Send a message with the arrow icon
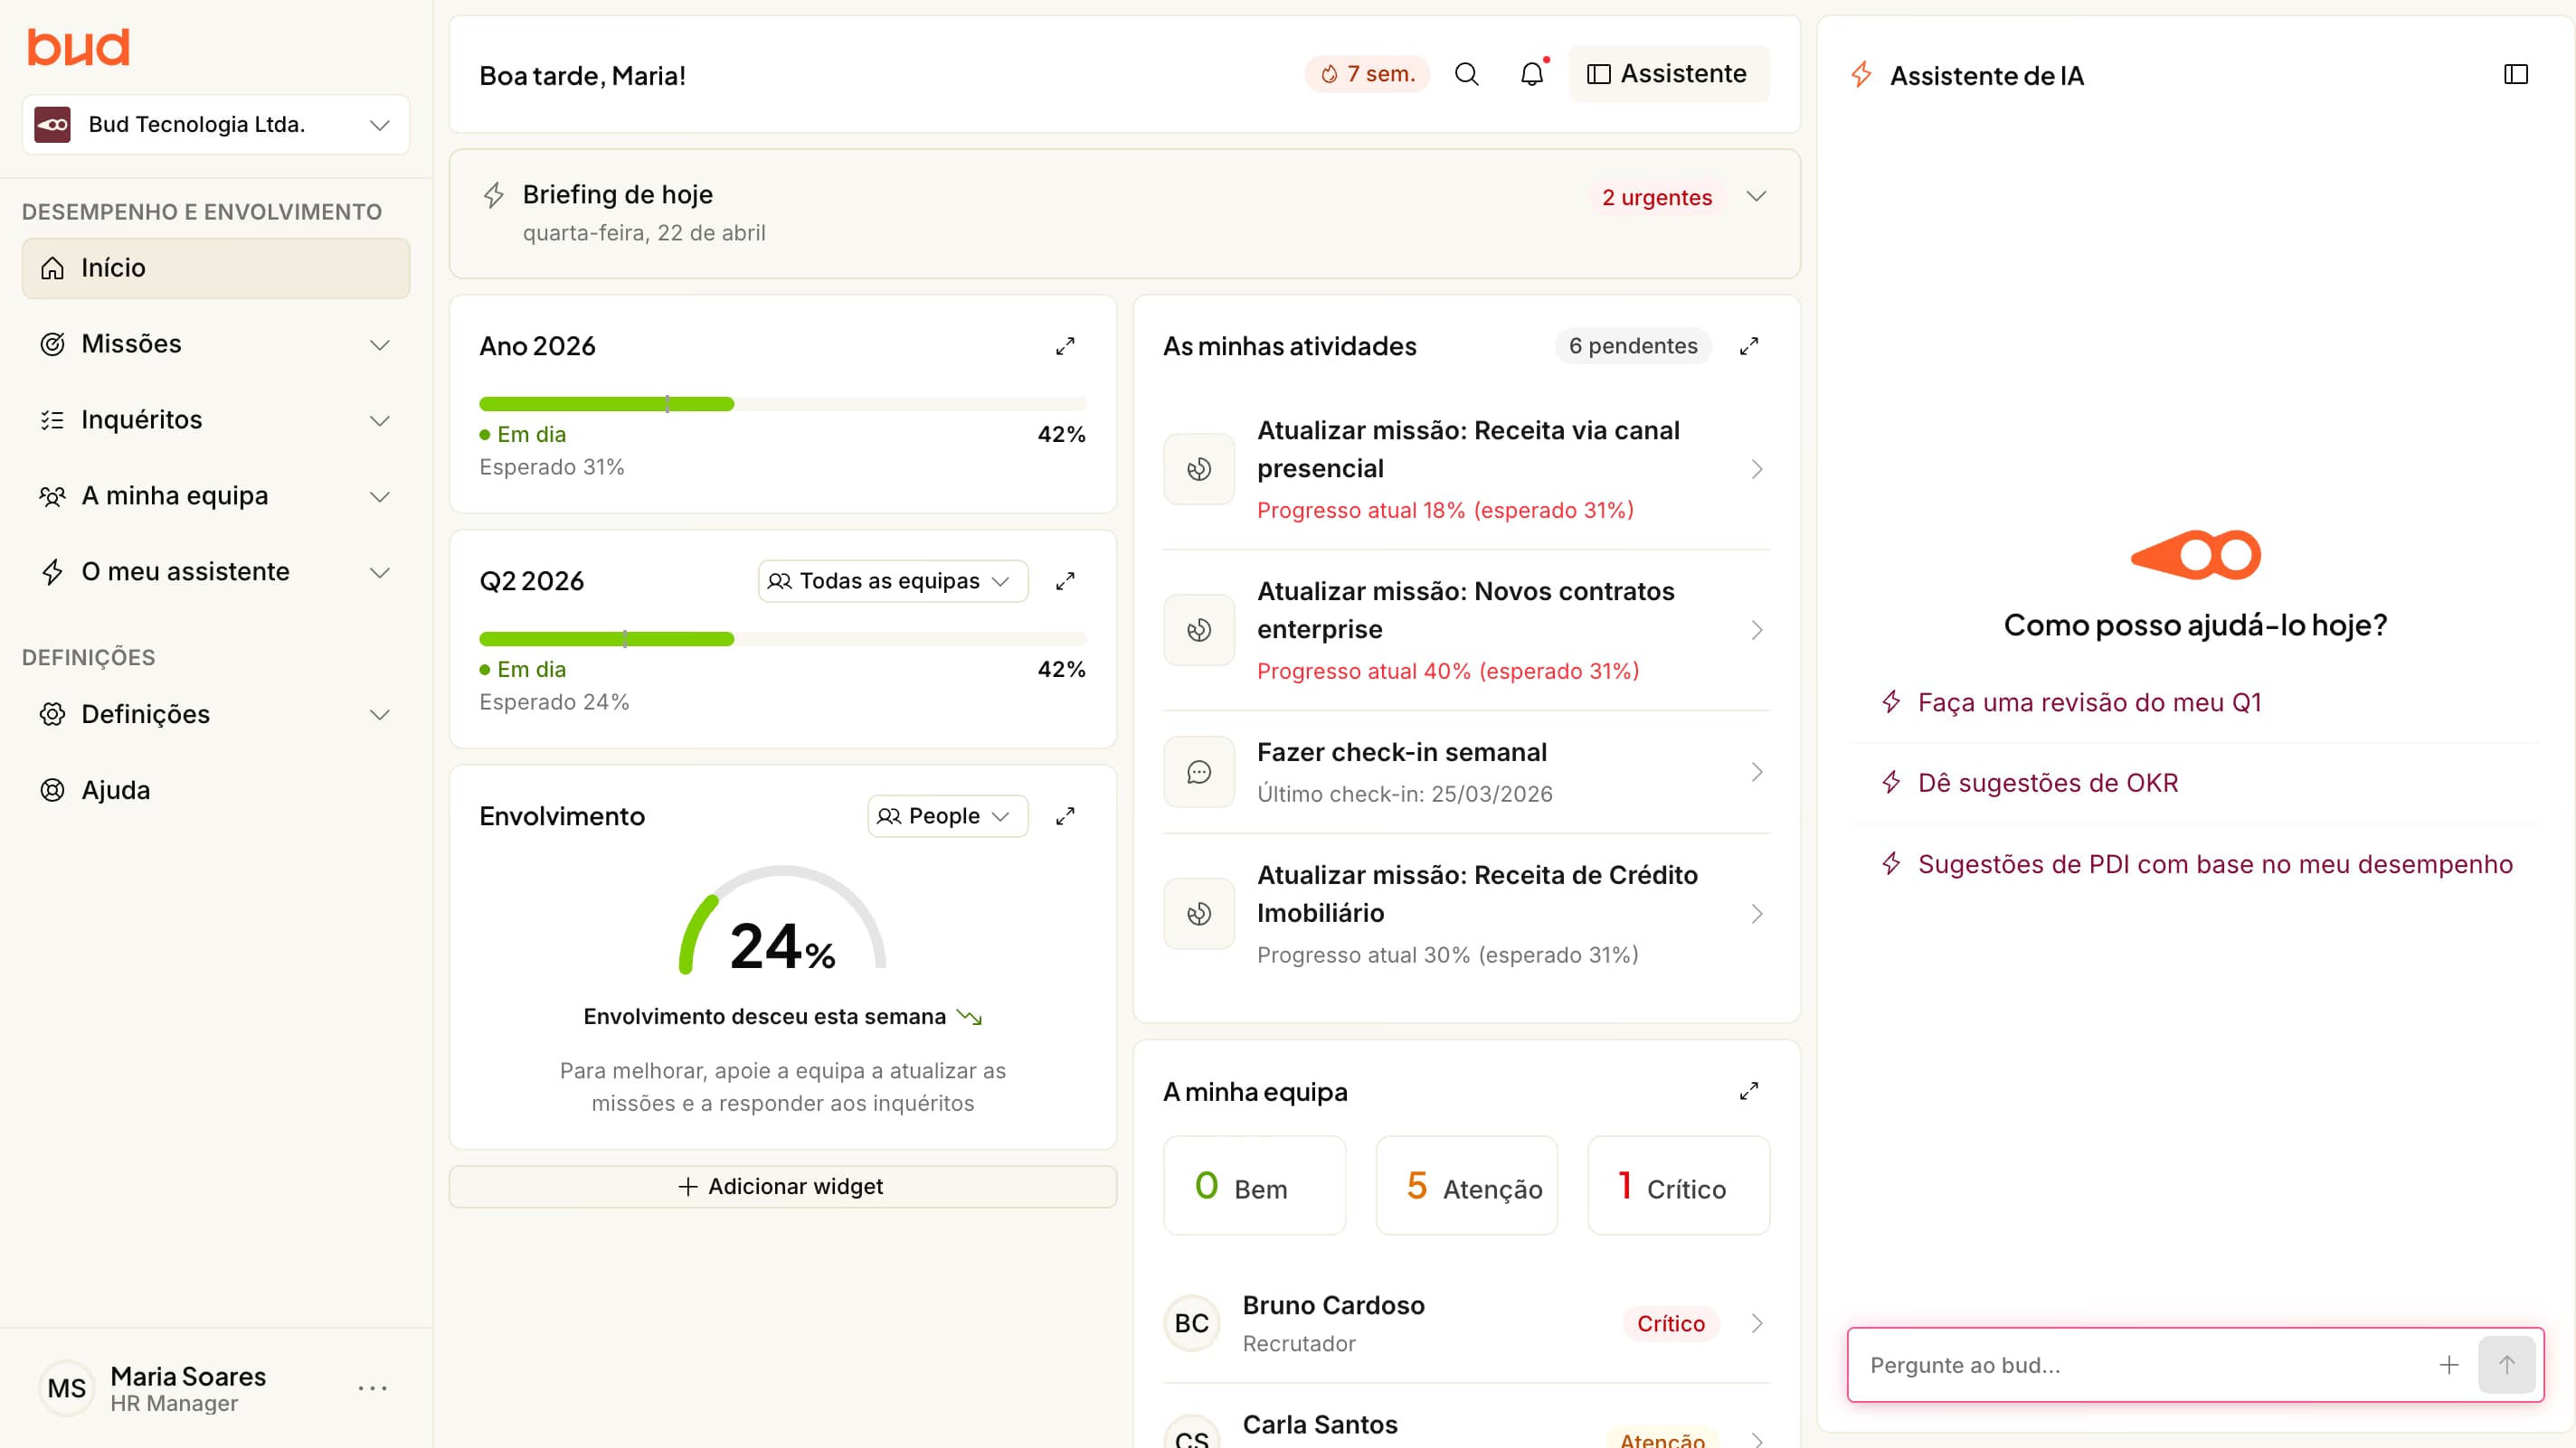 [2506, 1365]
